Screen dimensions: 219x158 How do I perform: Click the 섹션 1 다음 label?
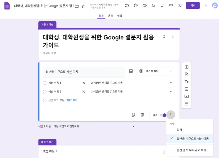point(44,127)
